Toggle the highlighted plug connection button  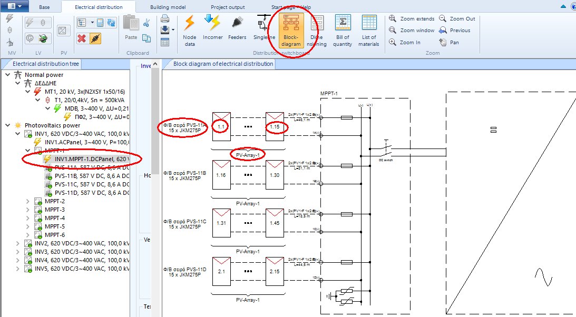(95, 38)
